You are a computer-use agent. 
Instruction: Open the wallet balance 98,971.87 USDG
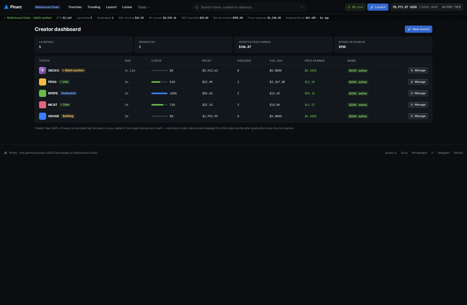[427, 7]
